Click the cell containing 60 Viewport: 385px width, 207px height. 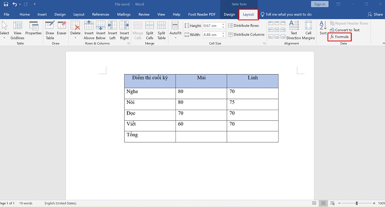(x=201, y=126)
